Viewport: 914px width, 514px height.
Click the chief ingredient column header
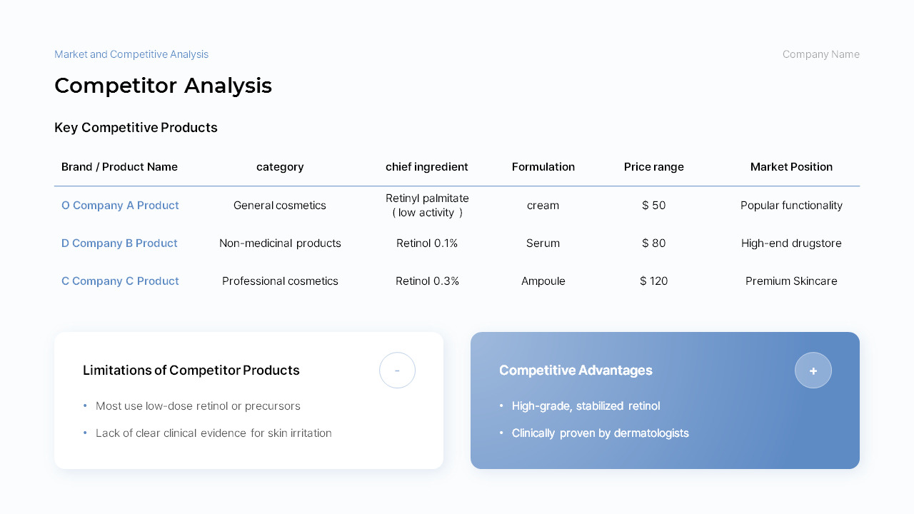click(427, 167)
